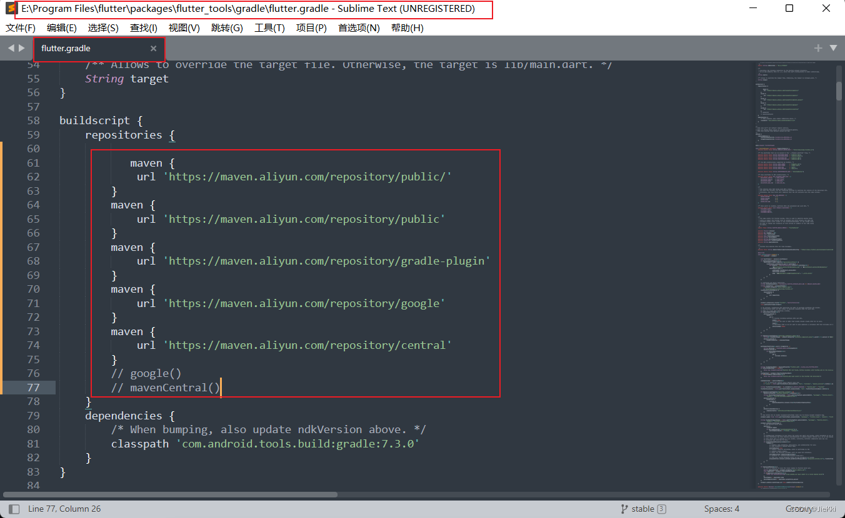Click the word 'buildscript' on line 58
The image size is (845, 518).
pos(94,120)
